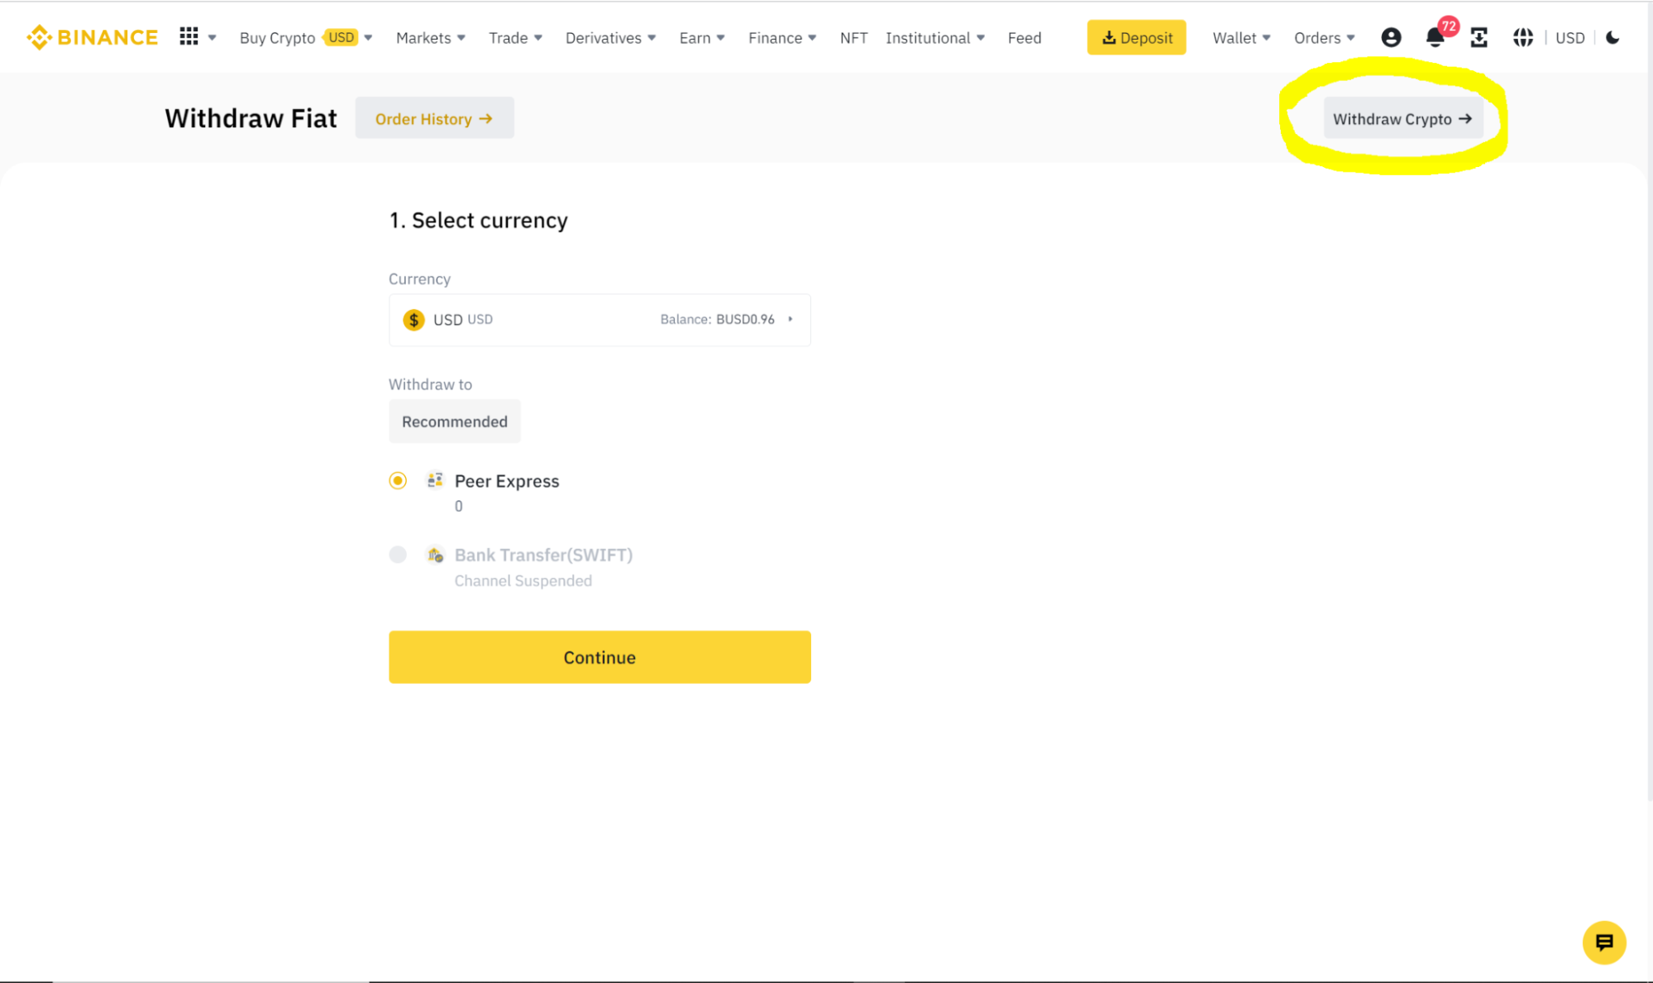Open Order History link
The height and width of the screenshot is (983, 1653).
[x=434, y=118]
